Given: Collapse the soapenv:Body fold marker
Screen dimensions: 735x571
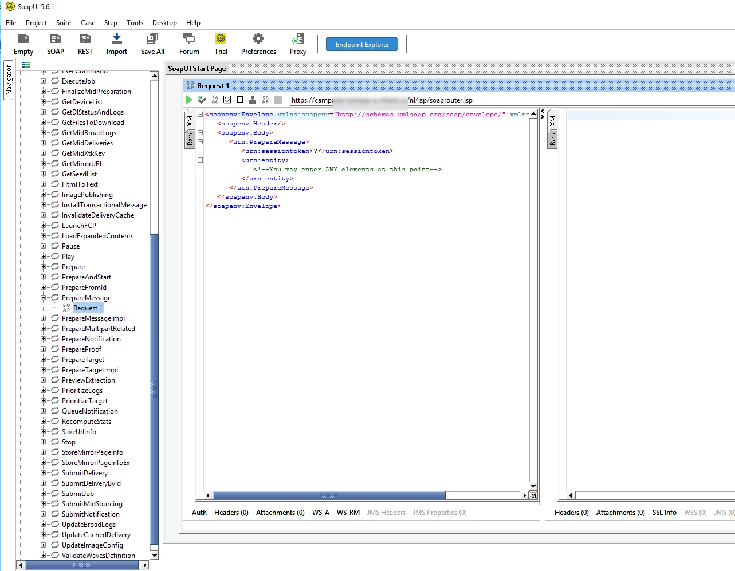Looking at the screenshot, I should click(x=200, y=132).
